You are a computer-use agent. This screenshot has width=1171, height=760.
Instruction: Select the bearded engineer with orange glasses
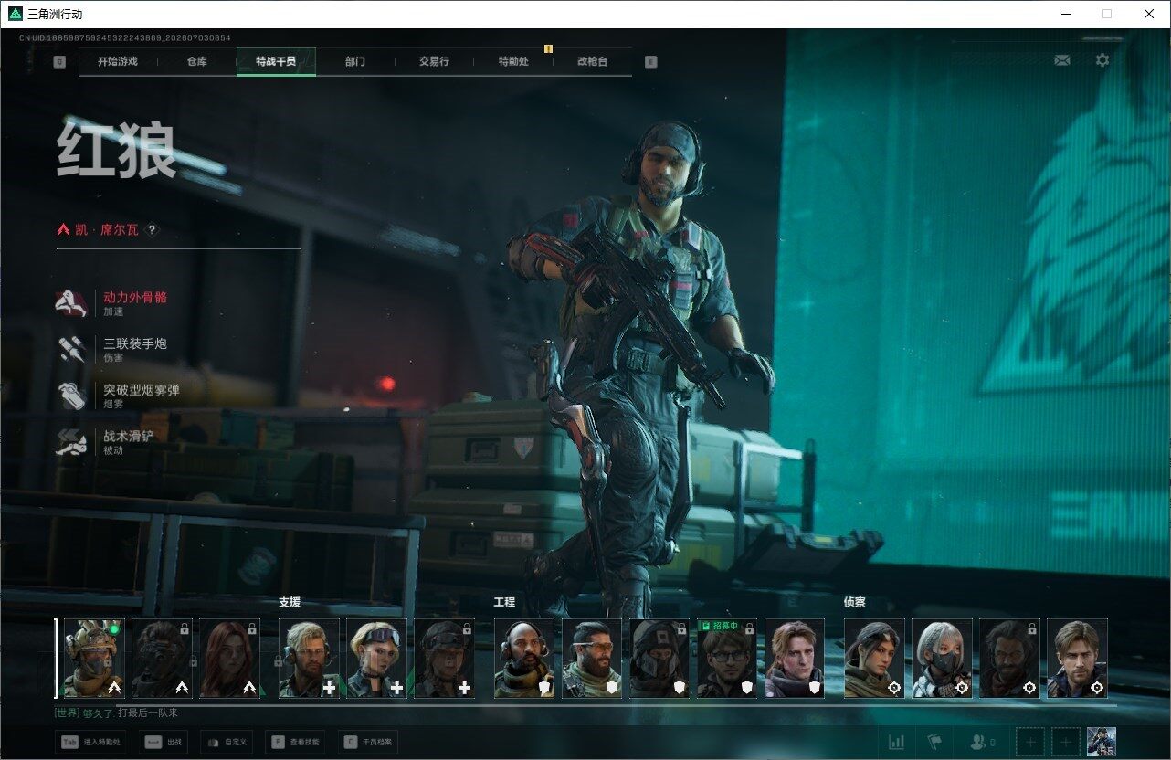[x=592, y=659]
